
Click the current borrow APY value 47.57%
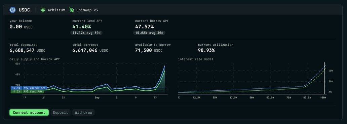(x=144, y=27)
